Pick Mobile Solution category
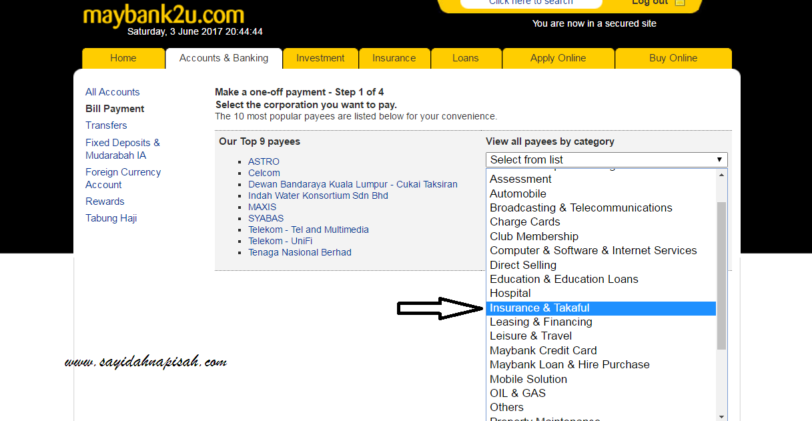 [601, 379]
